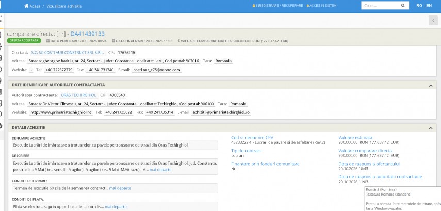The image size is (441, 211).
Task: Click the Tip de contract heading
Action: tap(246, 151)
